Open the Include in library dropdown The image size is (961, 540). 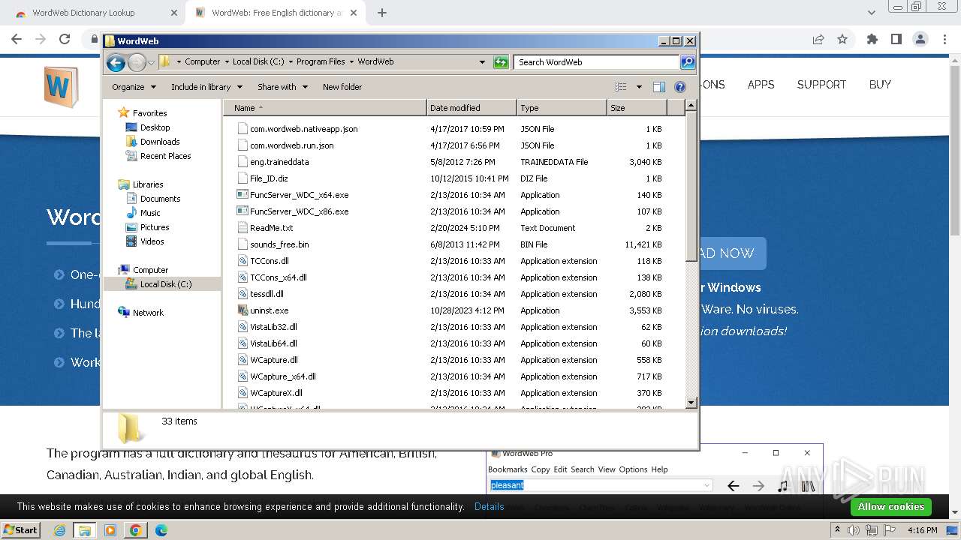[206, 87]
